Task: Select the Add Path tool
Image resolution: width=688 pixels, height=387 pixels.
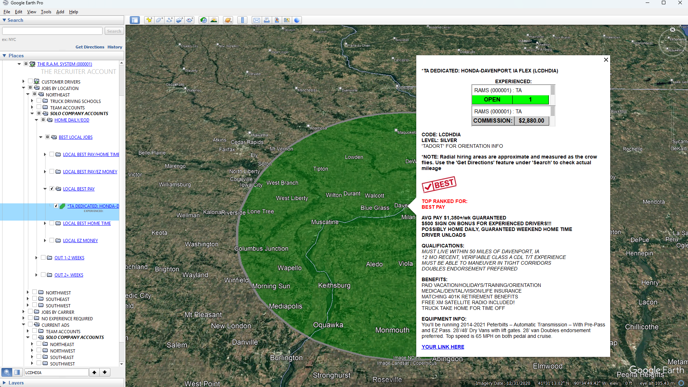Action: tap(169, 20)
